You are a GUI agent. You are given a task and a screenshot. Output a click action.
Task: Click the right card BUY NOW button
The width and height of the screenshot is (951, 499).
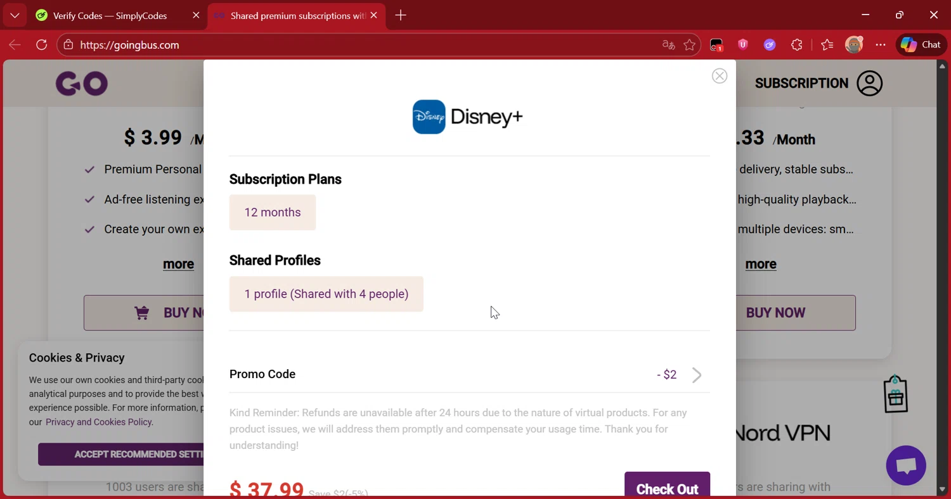click(x=796, y=313)
